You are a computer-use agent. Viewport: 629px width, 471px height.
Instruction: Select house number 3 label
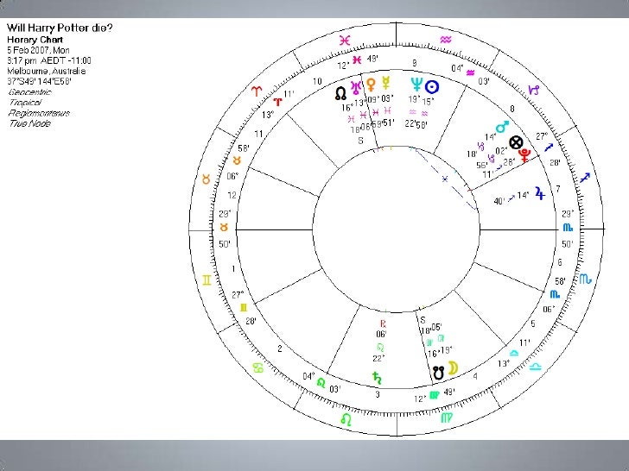tap(378, 394)
